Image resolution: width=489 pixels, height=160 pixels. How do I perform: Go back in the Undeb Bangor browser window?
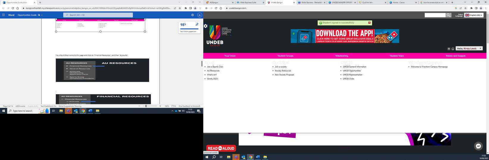click(x=207, y=8)
